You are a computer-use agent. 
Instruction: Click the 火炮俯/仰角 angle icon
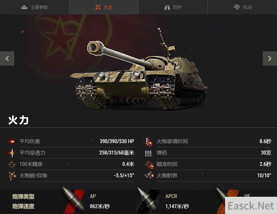tap(12, 176)
